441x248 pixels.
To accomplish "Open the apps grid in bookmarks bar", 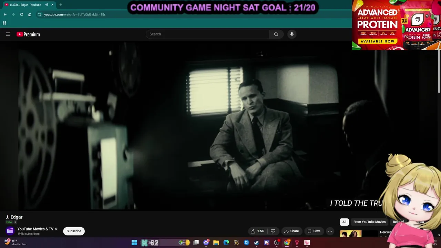I will coord(4,23).
